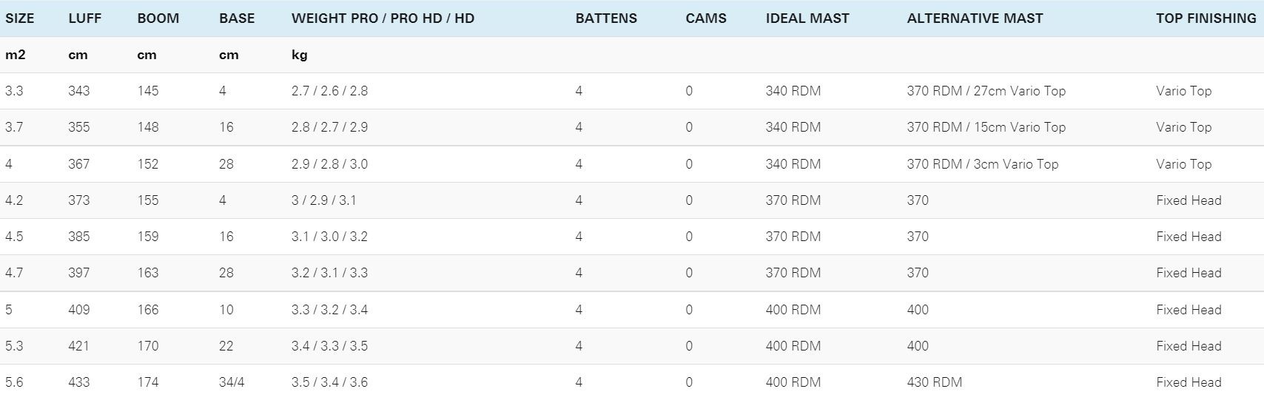The width and height of the screenshot is (1264, 403).
Task: Click the LUFF column header
Action: (85, 18)
